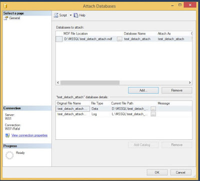Click the Script toolbar icon
This screenshot has width=200, height=181.
click(x=56, y=15)
